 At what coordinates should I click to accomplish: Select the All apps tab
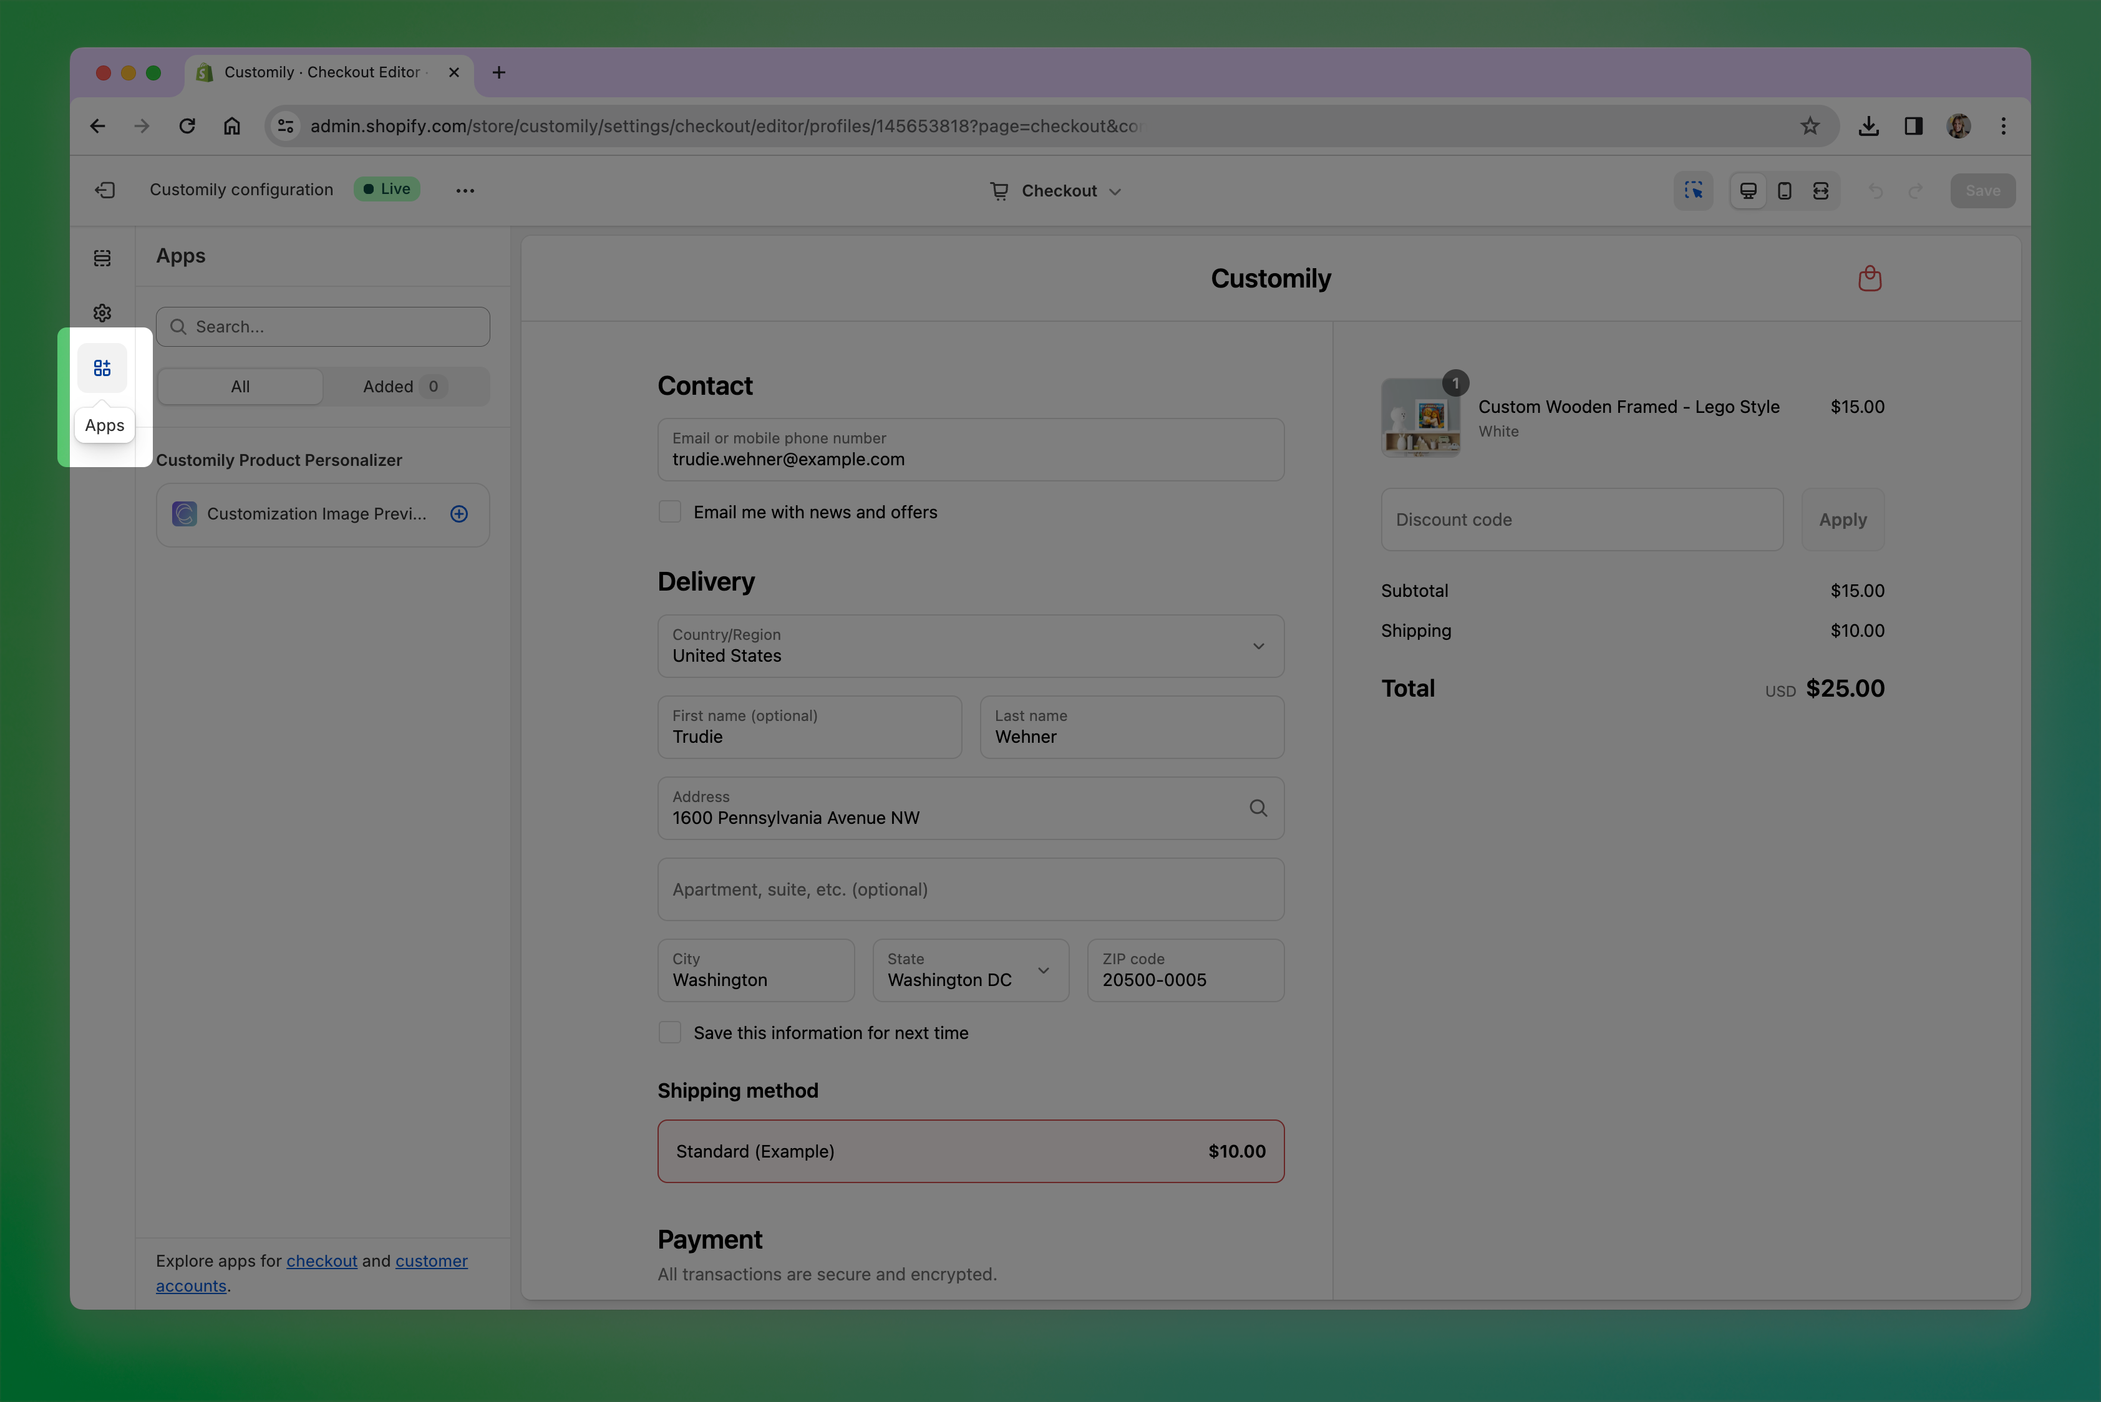tap(241, 387)
